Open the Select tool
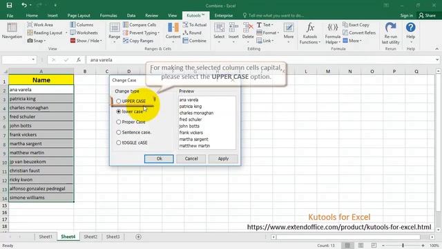The height and width of the screenshot is (249, 442). 219,33
